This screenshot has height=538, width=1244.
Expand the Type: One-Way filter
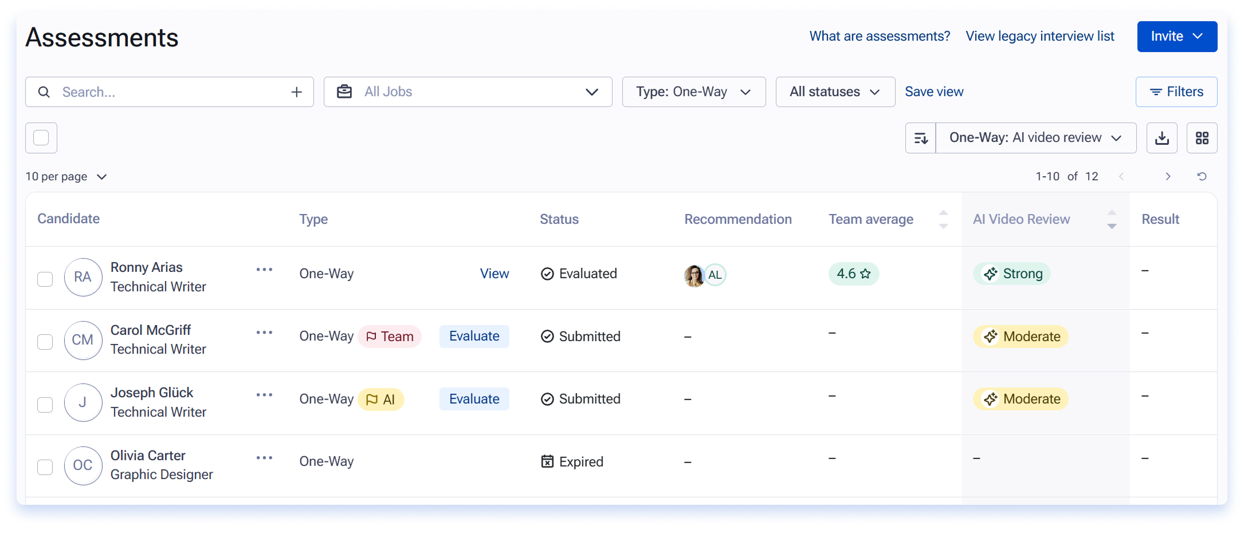pos(694,92)
